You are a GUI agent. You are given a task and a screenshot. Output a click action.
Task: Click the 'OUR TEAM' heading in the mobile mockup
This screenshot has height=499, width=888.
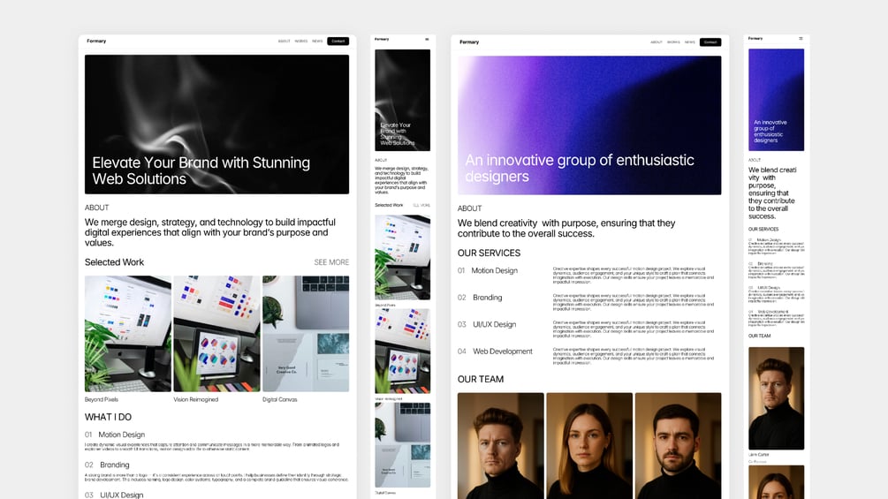(760, 336)
